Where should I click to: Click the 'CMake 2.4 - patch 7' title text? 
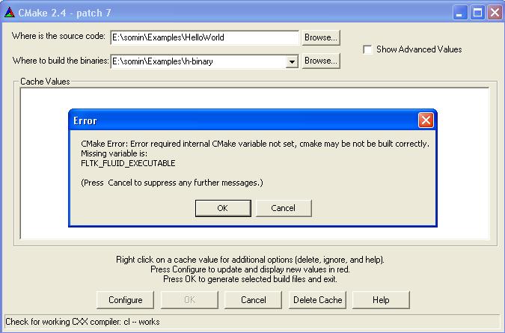tap(64, 13)
